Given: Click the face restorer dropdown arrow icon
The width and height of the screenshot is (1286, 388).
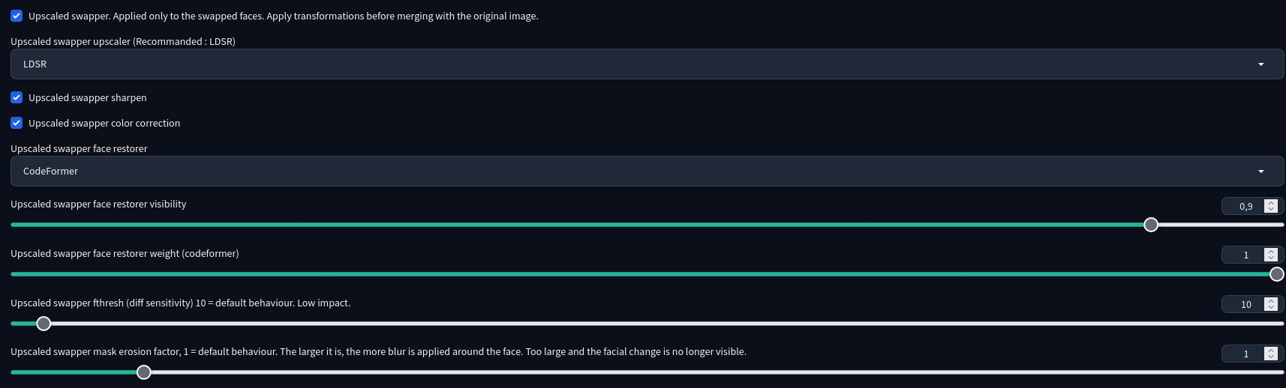Looking at the screenshot, I should tap(1260, 172).
